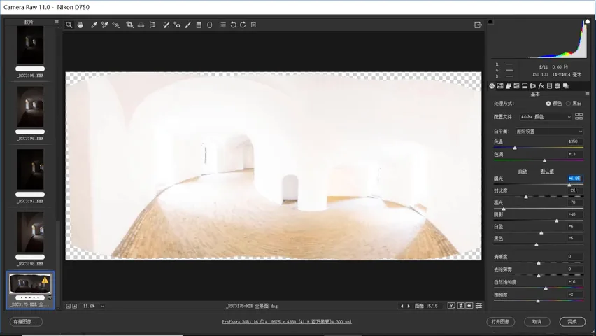Switch to the Presets panel tab
The width and height of the screenshot is (596, 336).
coord(558,86)
